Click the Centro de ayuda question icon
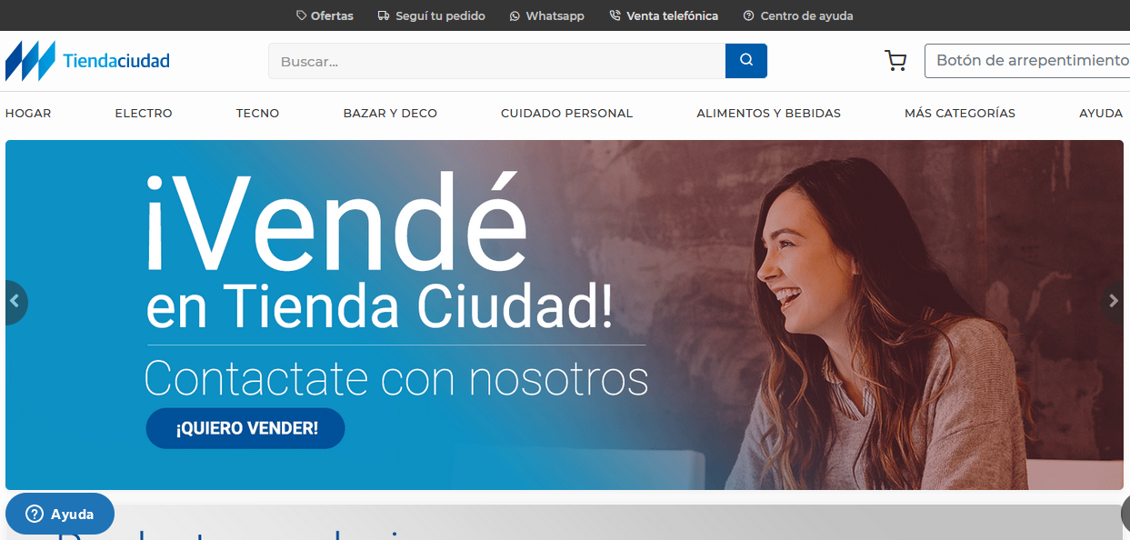Screen dimensions: 1130x540 (749, 15)
